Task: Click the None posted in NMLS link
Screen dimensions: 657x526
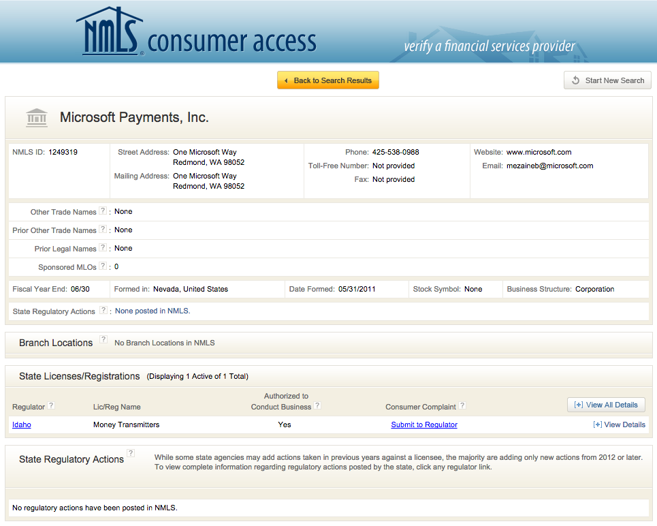Action: pos(153,311)
